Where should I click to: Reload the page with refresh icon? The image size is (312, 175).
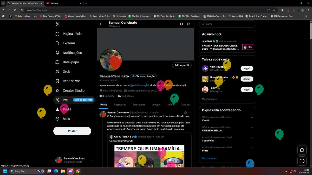tap(15, 10)
